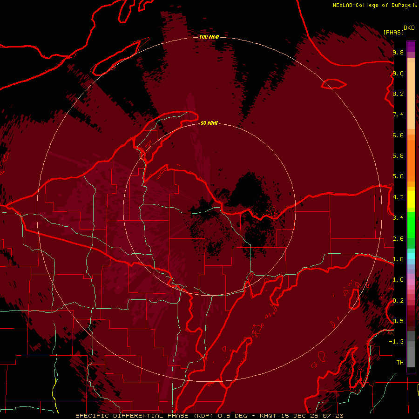Click the -1.3 value on the color scale
Screen dimensions: 419x419
[396, 342]
